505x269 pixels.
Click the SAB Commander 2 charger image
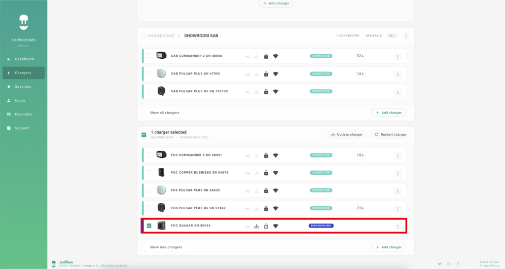point(161,55)
